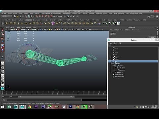Choose the Lasso select tool
This screenshot has height=119, width=159.
point(2,34)
